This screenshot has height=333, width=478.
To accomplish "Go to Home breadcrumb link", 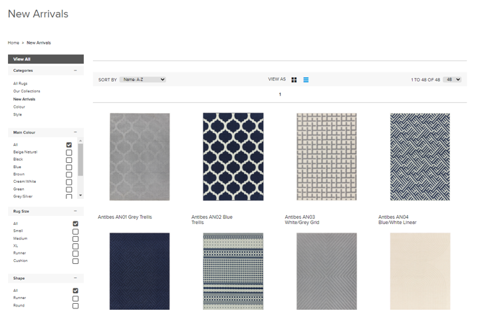I will (13, 43).
